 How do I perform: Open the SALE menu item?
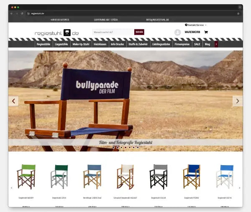point(197,44)
